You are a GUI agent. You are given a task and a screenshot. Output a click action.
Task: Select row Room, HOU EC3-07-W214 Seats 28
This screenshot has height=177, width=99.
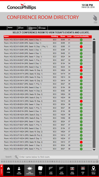(48, 135)
